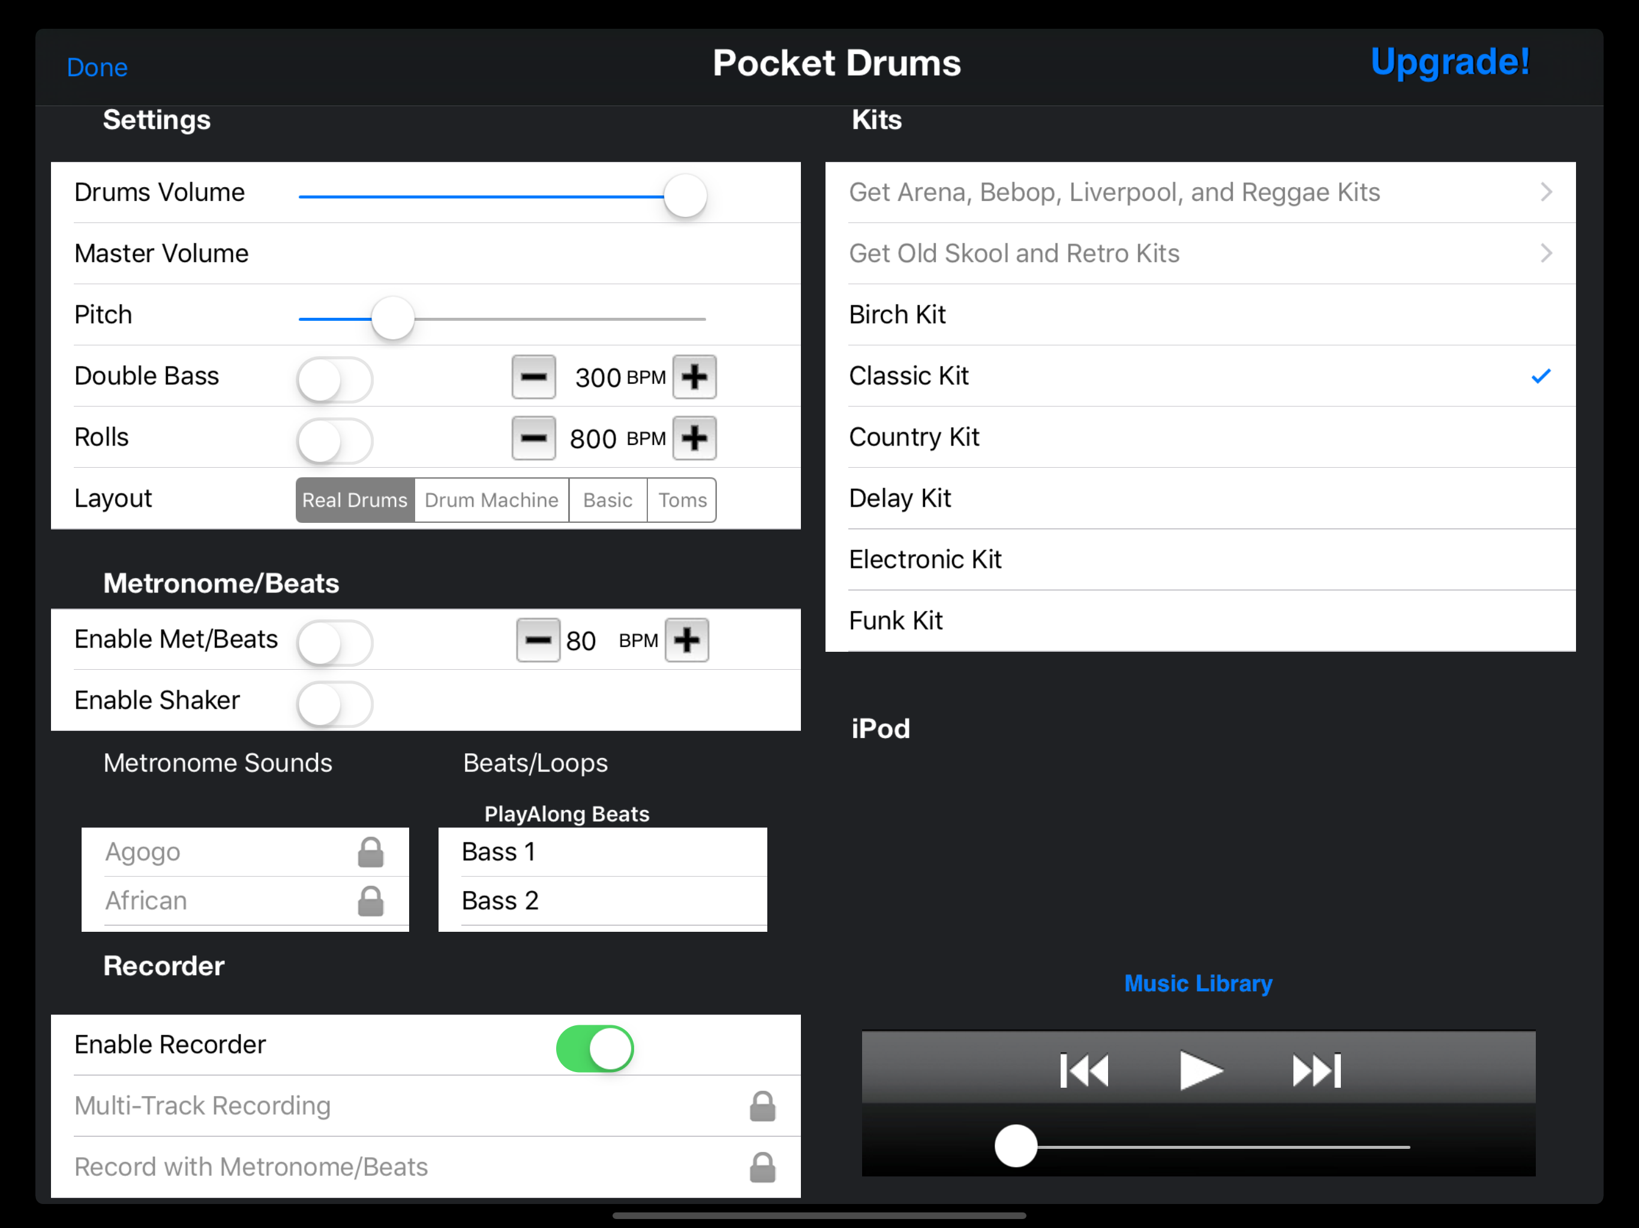Tap the lock icon beside Agogo

[x=371, y=853]
